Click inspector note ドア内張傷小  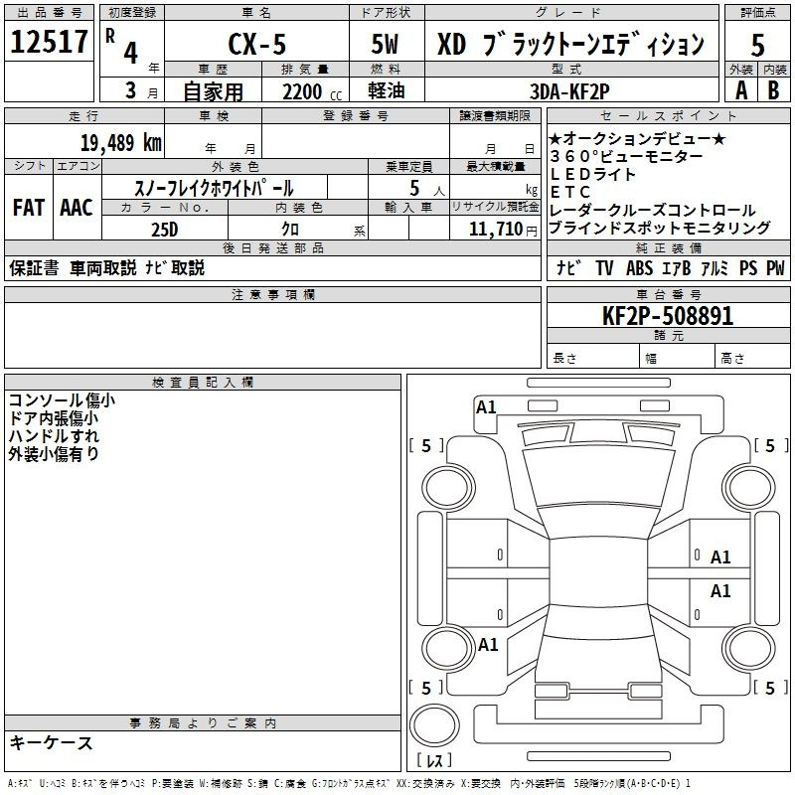(x=54, y=418)
